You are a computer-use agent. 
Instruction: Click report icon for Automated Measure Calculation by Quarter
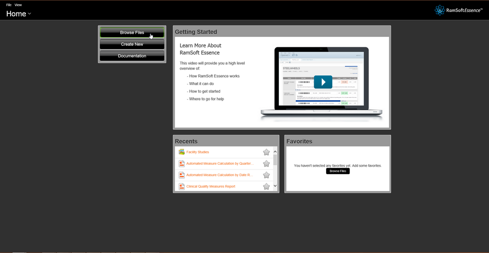181,164
